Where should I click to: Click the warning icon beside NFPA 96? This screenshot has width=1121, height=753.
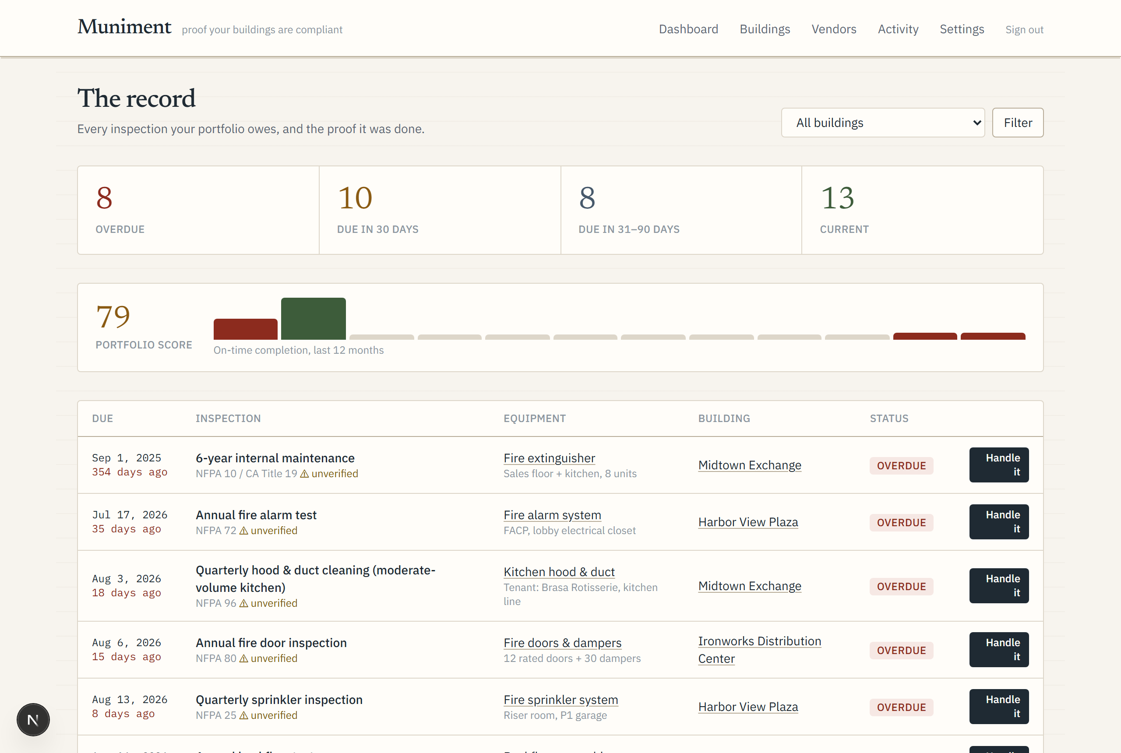click(243, 603)
